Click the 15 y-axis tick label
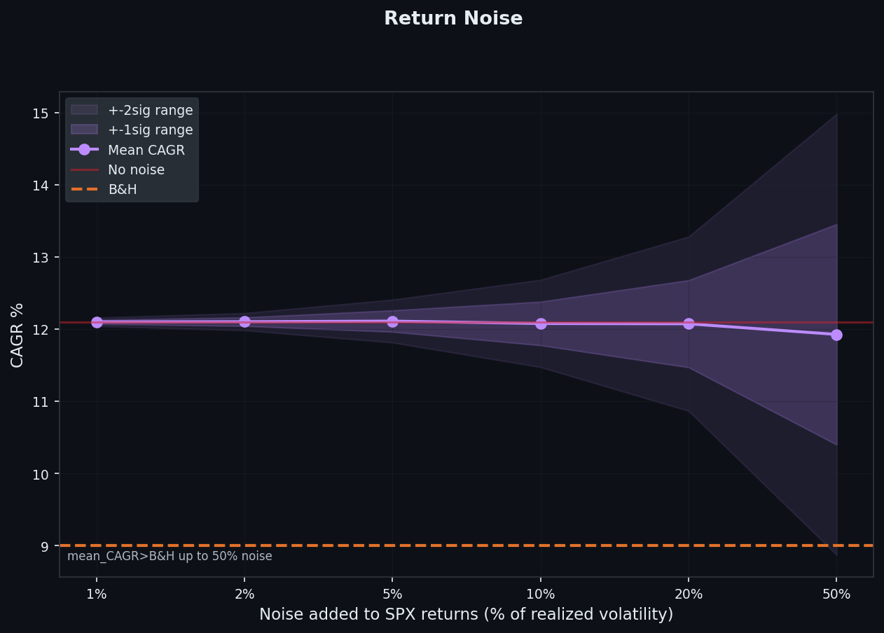This screenshot has width=884, height=633. (x=41, y=113)
